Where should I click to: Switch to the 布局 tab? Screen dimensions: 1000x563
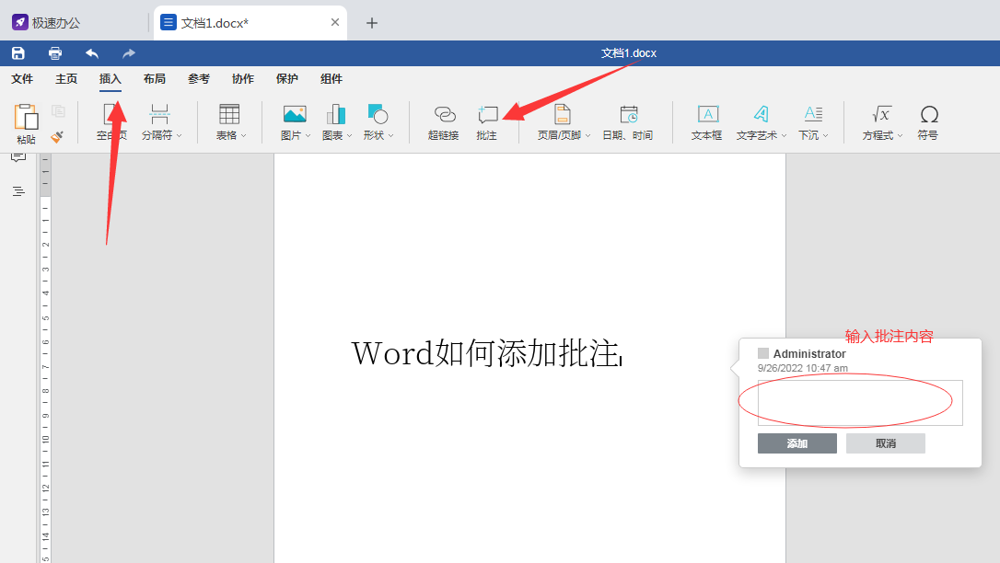click(x=155, y=79)
